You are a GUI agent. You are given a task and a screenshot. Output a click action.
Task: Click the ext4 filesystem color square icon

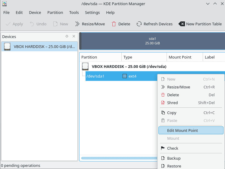pyautogui.click(x=125, y=76)
